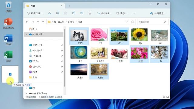Unpin ビデオ via its pin icon

[x=62, y=72]
